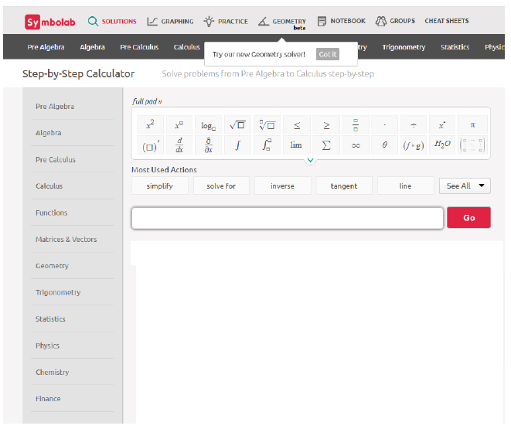Insert matrix template

point(472,145)
